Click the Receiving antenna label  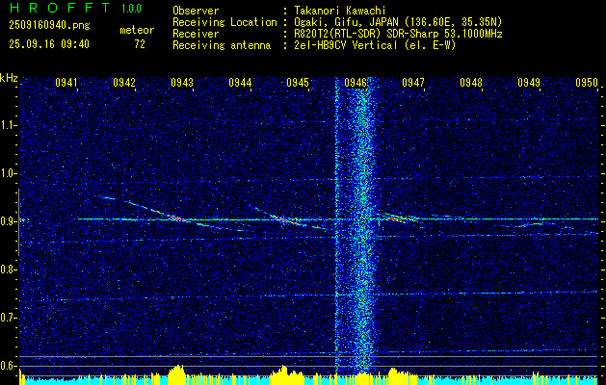[222, 45]
